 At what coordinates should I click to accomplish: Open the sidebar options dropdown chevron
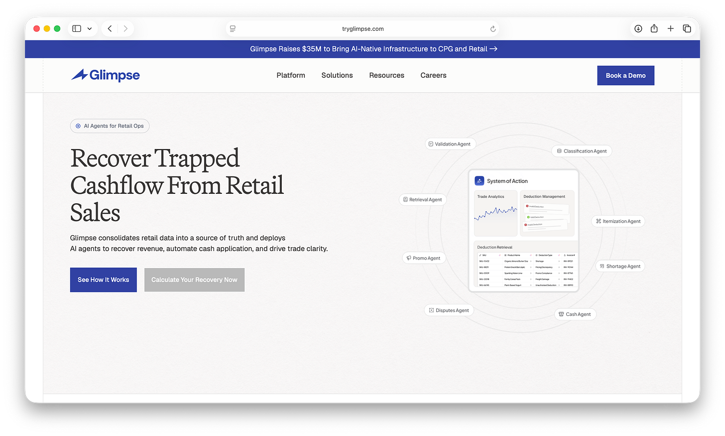tap(90, 29)
